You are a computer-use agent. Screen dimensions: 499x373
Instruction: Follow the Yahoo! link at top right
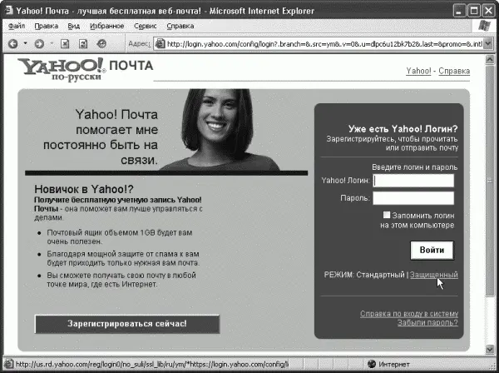[418, 71]
